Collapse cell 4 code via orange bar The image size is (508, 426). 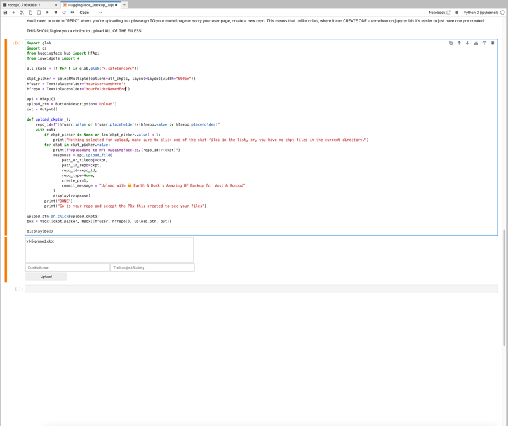click(6, 137)
